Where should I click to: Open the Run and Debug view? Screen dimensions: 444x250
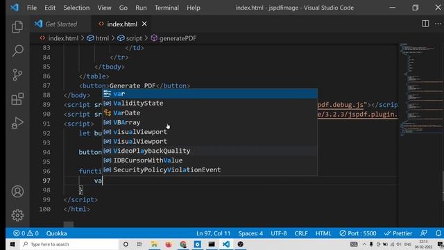17,123
